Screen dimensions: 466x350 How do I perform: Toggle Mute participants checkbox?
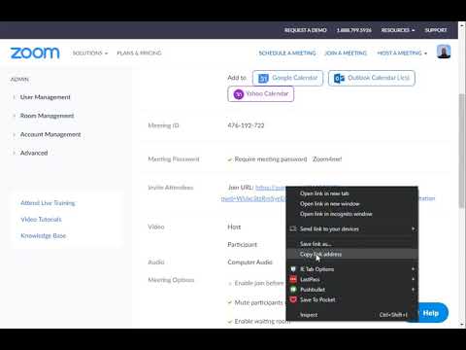[x=230, y=302]
